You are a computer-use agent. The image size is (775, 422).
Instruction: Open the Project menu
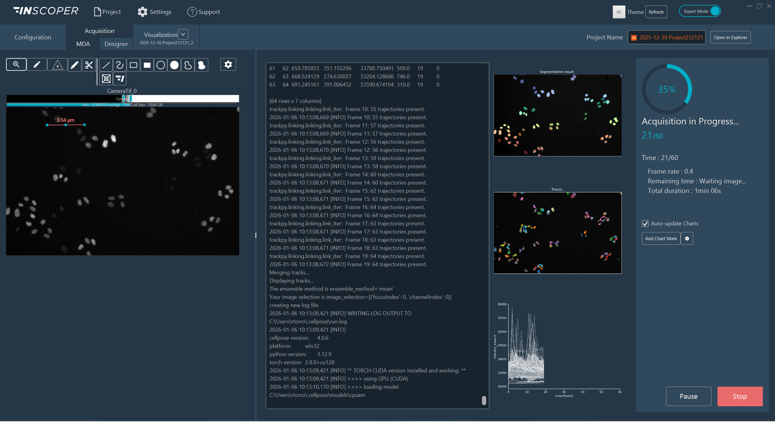[x=107, y=12]
